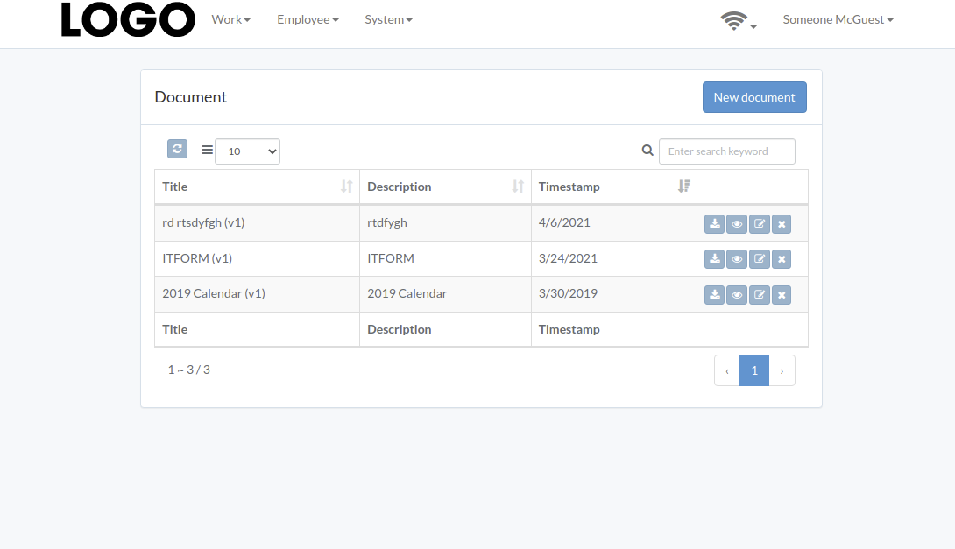This screenshot has width=955, height=549.
Task: Expand the Someone McGuest user menu
Action: pyautogui.click(x=838, y=19)
